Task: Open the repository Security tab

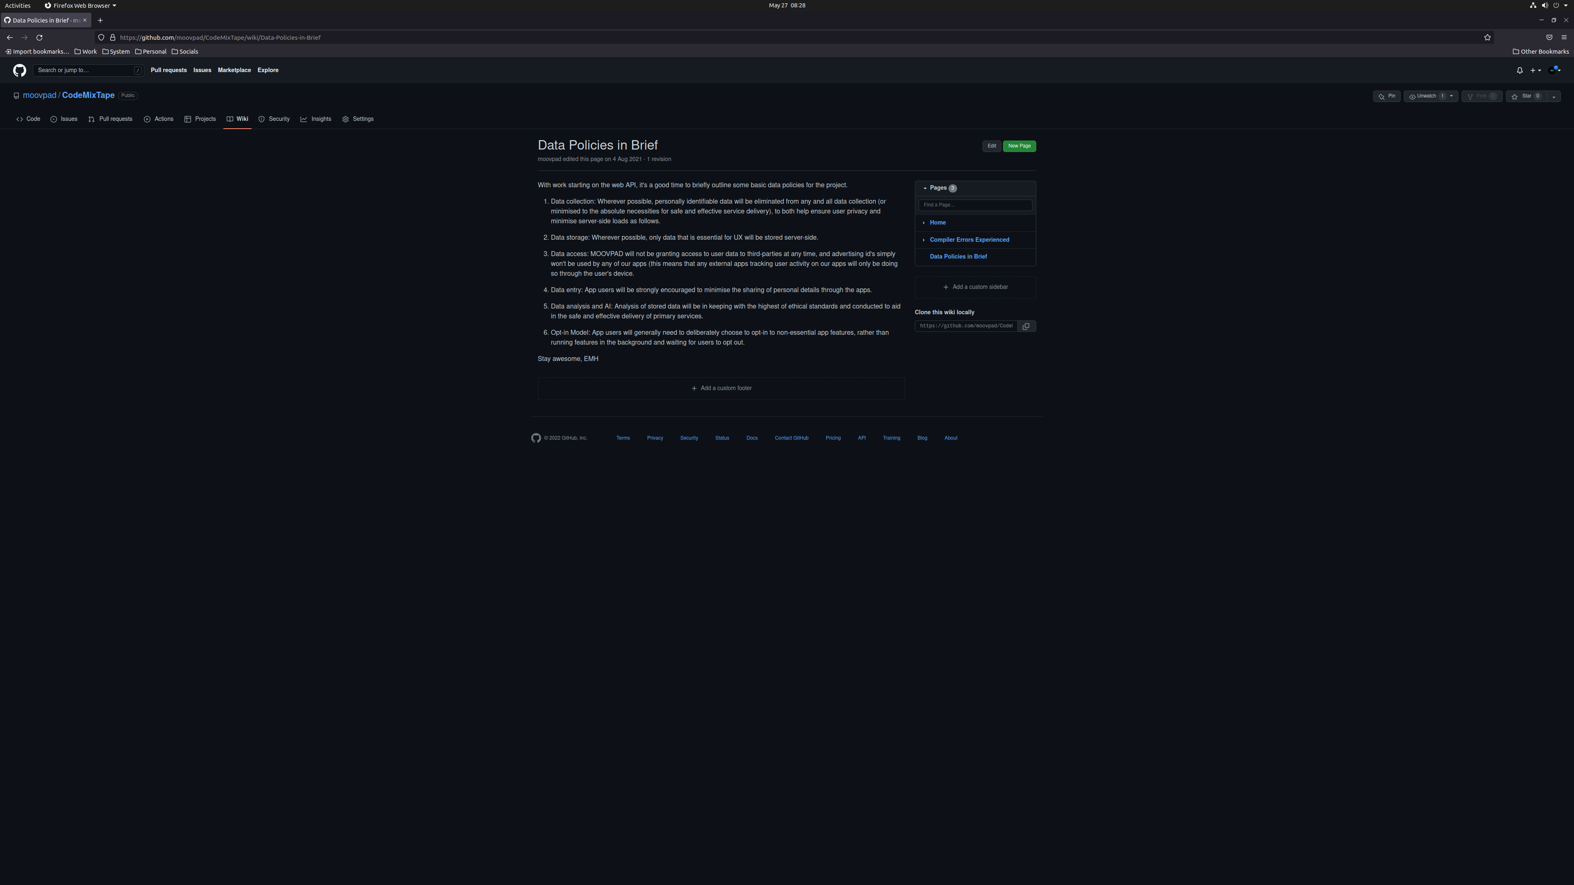Action: click(x=274, y=119)
